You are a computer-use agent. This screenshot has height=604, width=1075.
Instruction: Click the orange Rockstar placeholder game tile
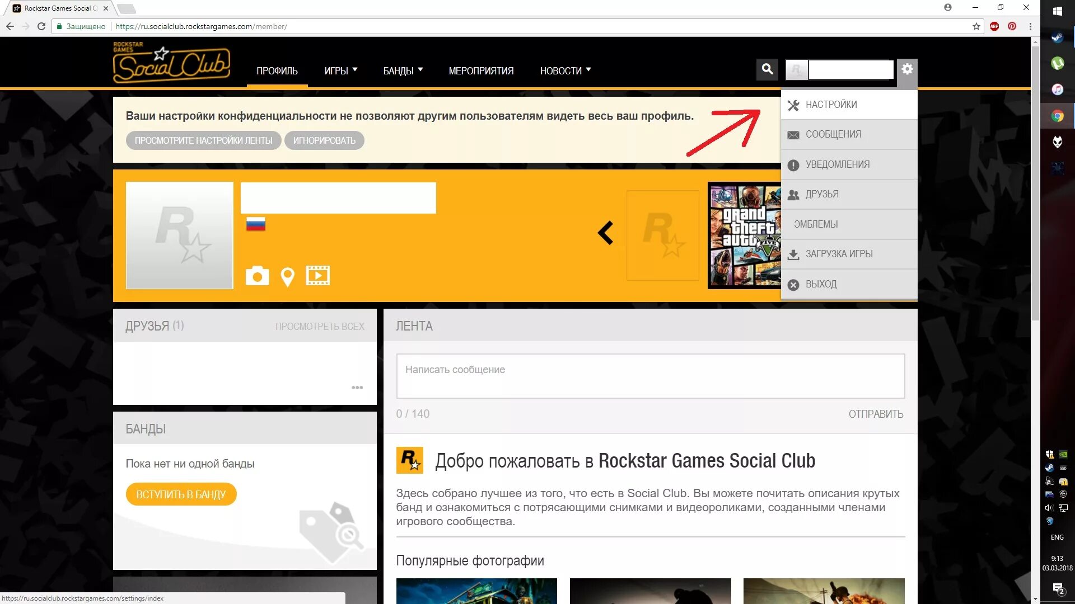[x=662, y=235]
